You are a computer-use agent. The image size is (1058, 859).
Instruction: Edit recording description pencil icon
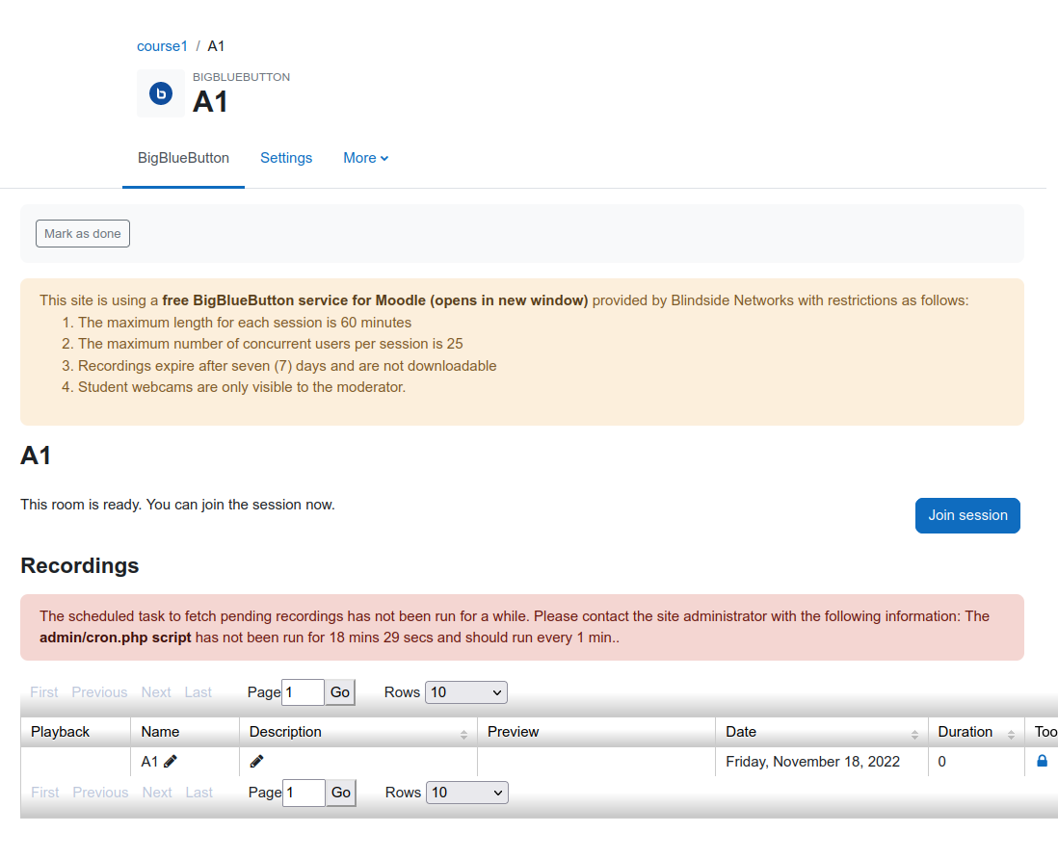pos(256,761)
